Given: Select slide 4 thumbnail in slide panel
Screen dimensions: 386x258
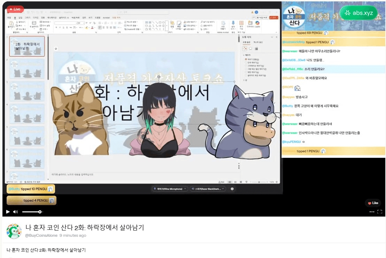Looking at the screenshot, I should [27, 114].
